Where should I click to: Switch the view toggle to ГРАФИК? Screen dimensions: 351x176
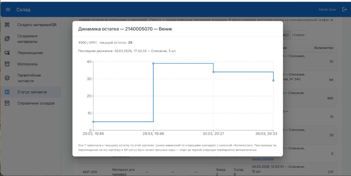point(299,35)
